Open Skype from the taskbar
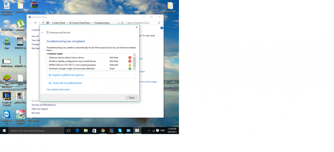This screenshot has height=152, width=334. 120,131
